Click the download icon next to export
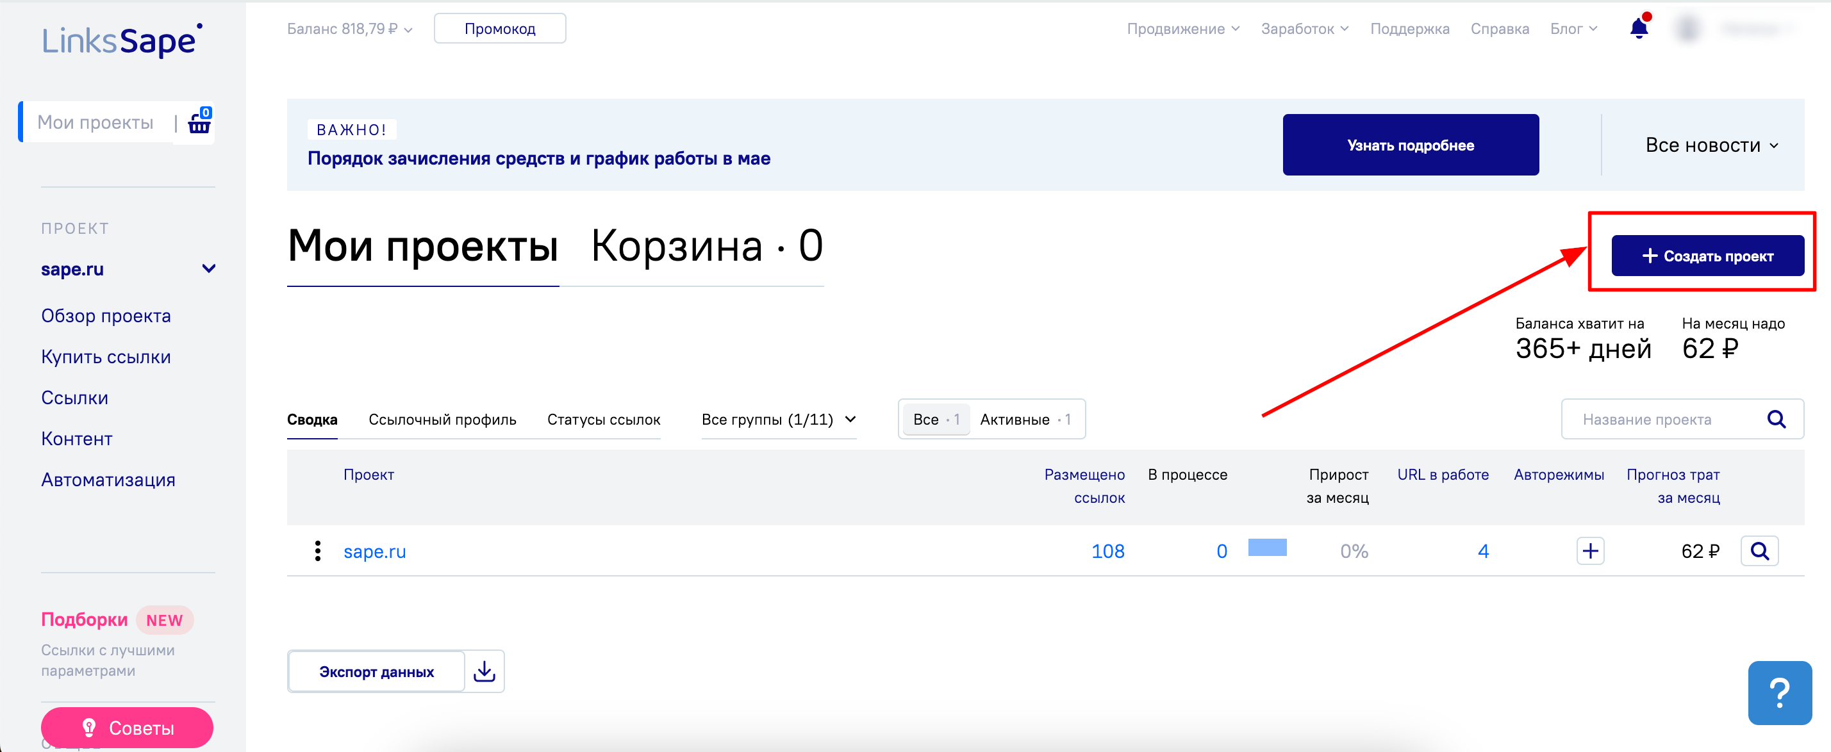The height and width of the screenshot is (752, 1831). point(485,671)
